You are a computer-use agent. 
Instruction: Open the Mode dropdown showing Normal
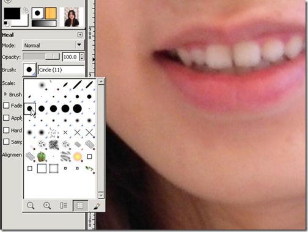tap(53, 45)
